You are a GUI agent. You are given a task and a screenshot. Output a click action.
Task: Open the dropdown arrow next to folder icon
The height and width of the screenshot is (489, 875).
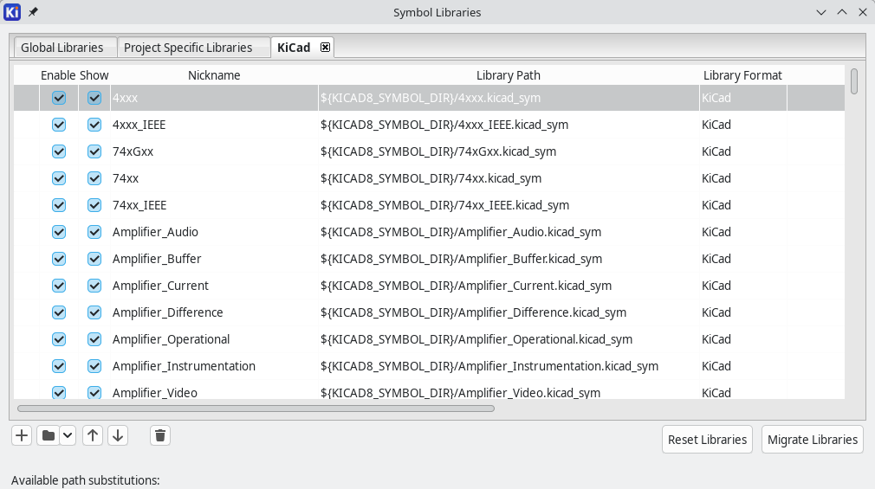click(x=68, y=435)
